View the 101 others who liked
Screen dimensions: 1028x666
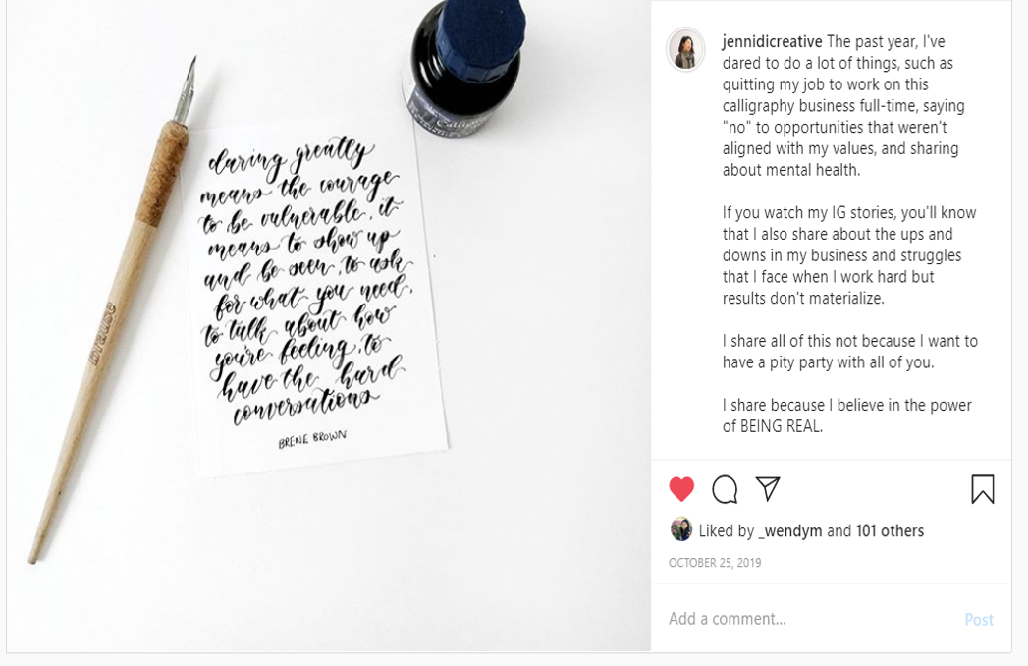coord(890,530)
